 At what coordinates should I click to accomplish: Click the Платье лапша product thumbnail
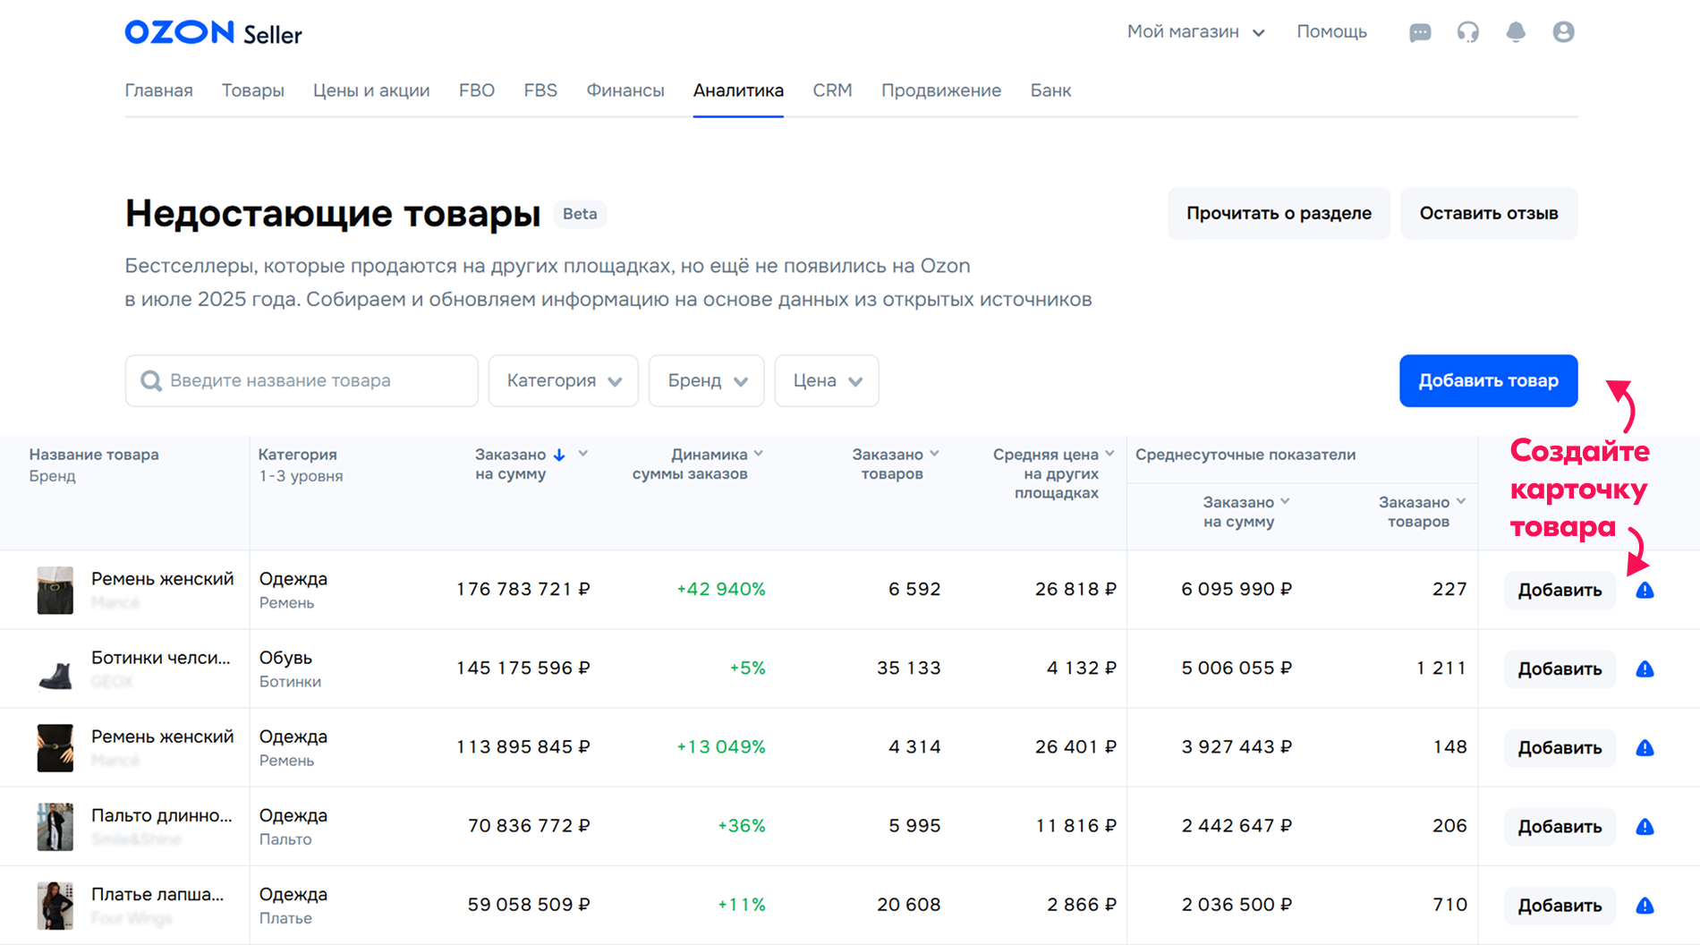tap(55, 906)
